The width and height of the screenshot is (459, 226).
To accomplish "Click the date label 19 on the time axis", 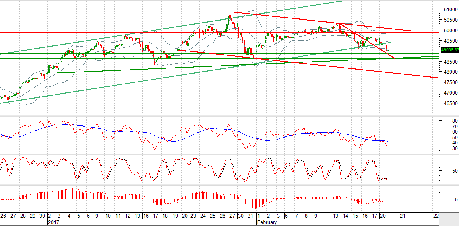I will tap(175, 216).
